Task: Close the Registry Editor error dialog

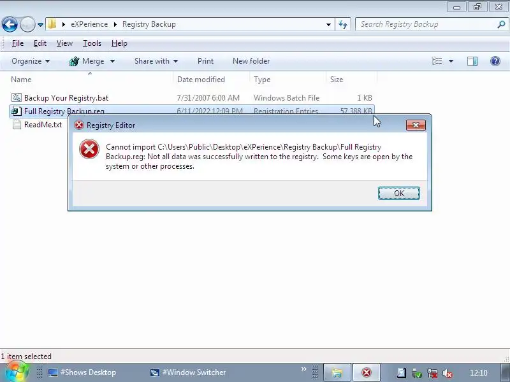Action: 416,125
